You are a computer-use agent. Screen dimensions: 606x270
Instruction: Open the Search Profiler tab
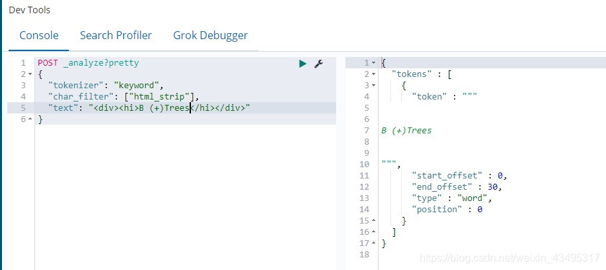pos(115,35)
